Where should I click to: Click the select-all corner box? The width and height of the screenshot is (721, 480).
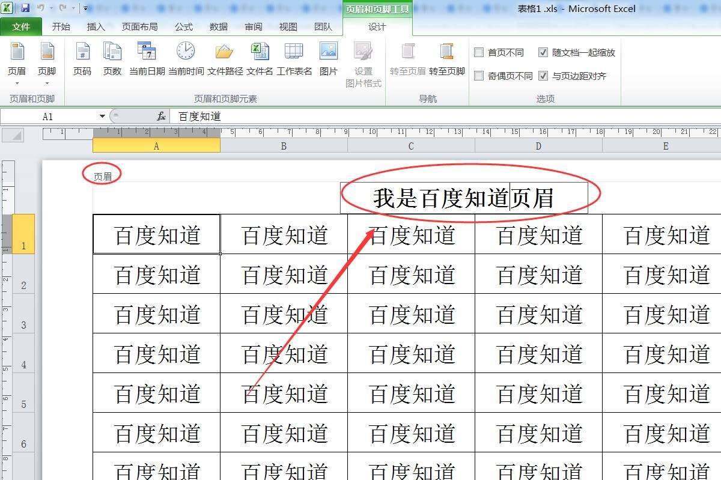pos(13,135)
